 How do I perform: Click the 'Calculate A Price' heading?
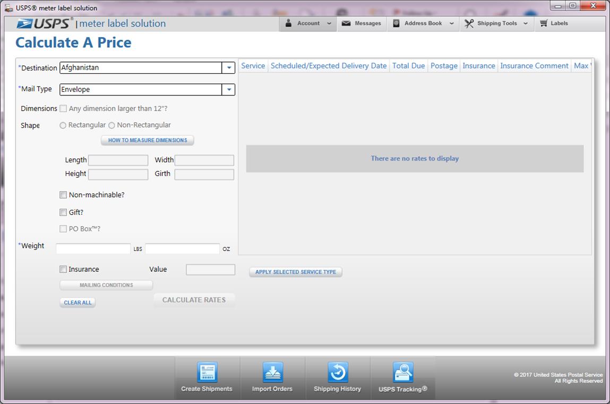point(73,43)
